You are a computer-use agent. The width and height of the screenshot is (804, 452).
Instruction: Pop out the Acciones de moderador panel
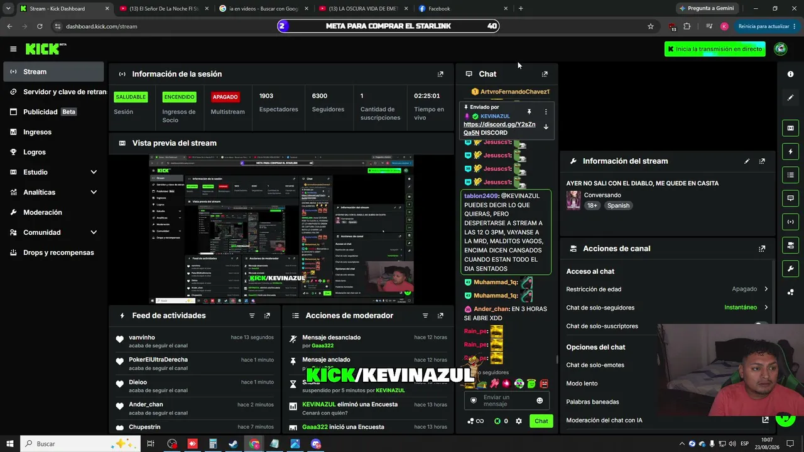(440, 316)
